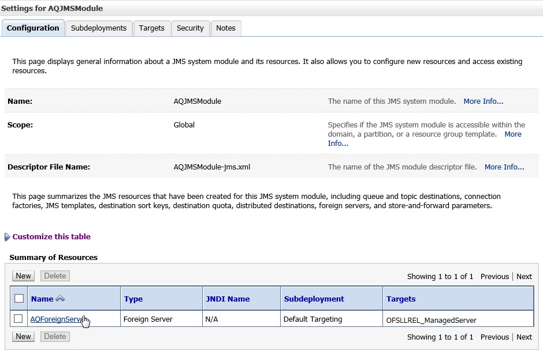
Task: Open the AQForeignServer resource link
Action: (57, 319)
